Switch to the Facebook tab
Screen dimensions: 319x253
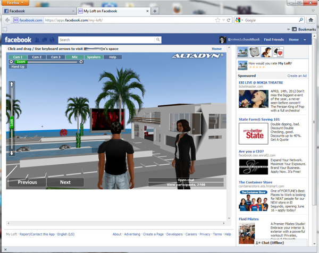[x=39, y=11]
